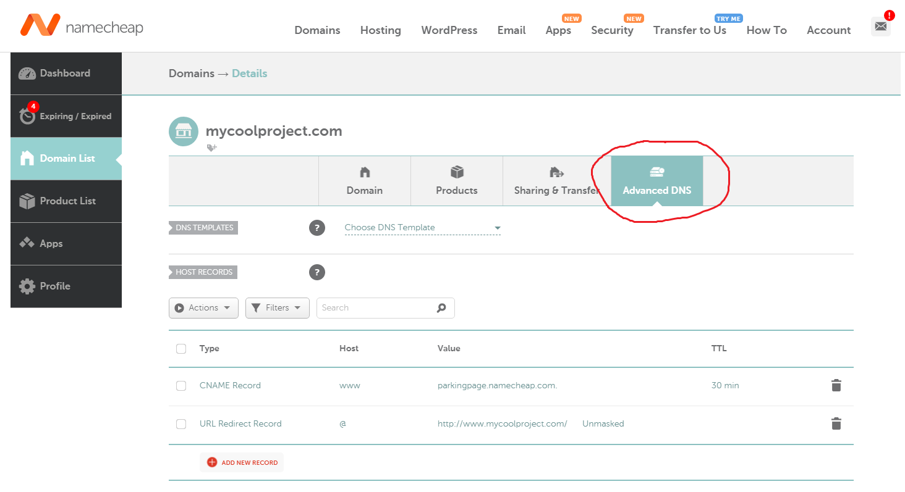This screenshot has height=492, width=905.
Task: Click the Host Records help question mark
Action: (317, 272)
